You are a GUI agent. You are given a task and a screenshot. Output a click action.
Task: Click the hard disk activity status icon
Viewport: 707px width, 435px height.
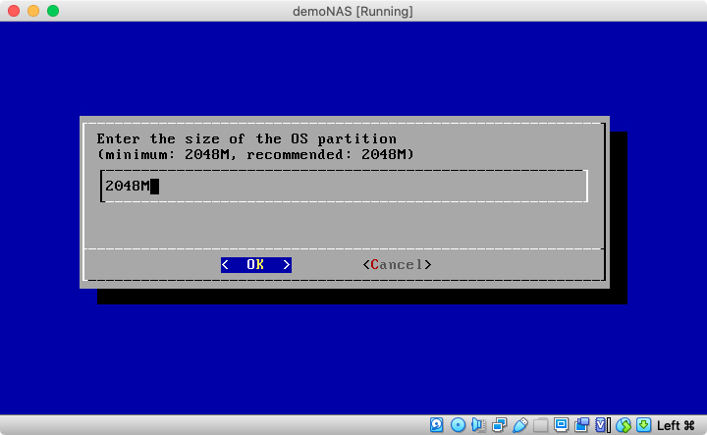point(436,425)
